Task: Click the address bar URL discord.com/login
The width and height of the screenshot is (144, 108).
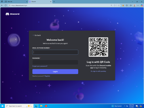Action: [19, 5]
